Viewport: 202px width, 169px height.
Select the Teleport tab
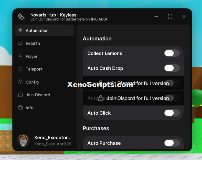pyautogui.click(x=44, y=69)
